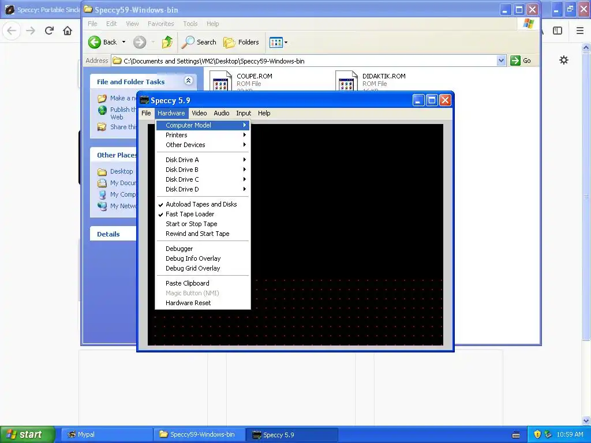Image resolution: width=591 pixels, height=443 pixels.
Task: Click the browser home button
Action: [68, 31]
